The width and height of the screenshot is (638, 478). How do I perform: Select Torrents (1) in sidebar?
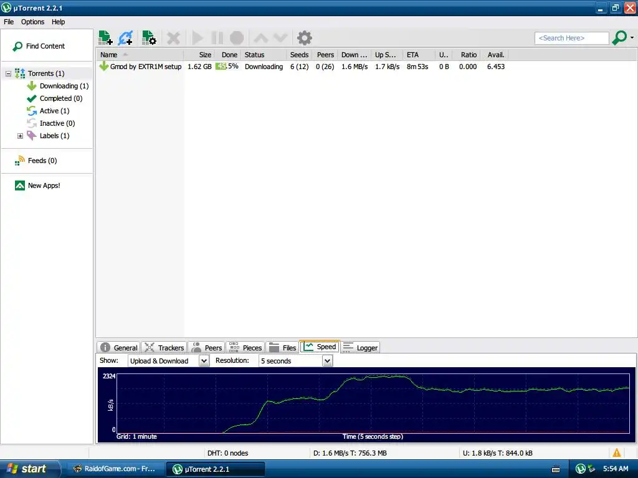click(46, 73)
